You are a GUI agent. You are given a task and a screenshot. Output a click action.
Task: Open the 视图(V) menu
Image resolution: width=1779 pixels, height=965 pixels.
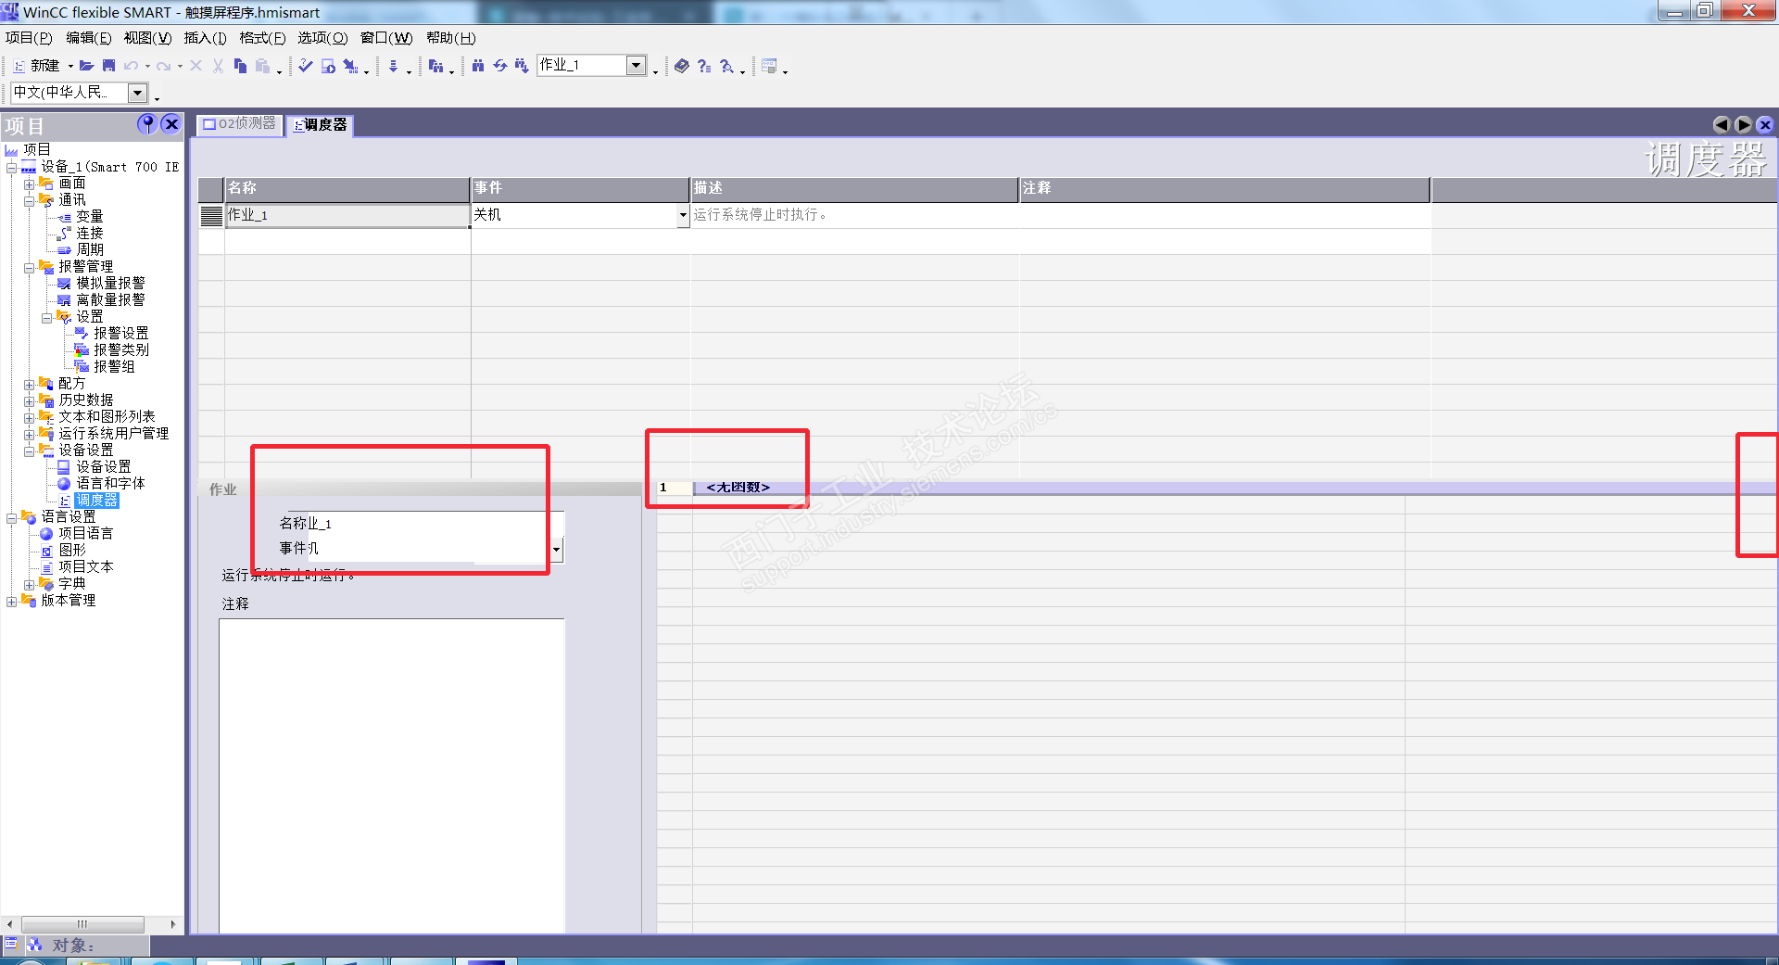pyautogui.click(x=148, y=38)
